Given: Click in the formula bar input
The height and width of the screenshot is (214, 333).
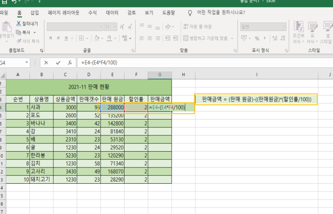Looking at the screenshot, I should (205, 62).
